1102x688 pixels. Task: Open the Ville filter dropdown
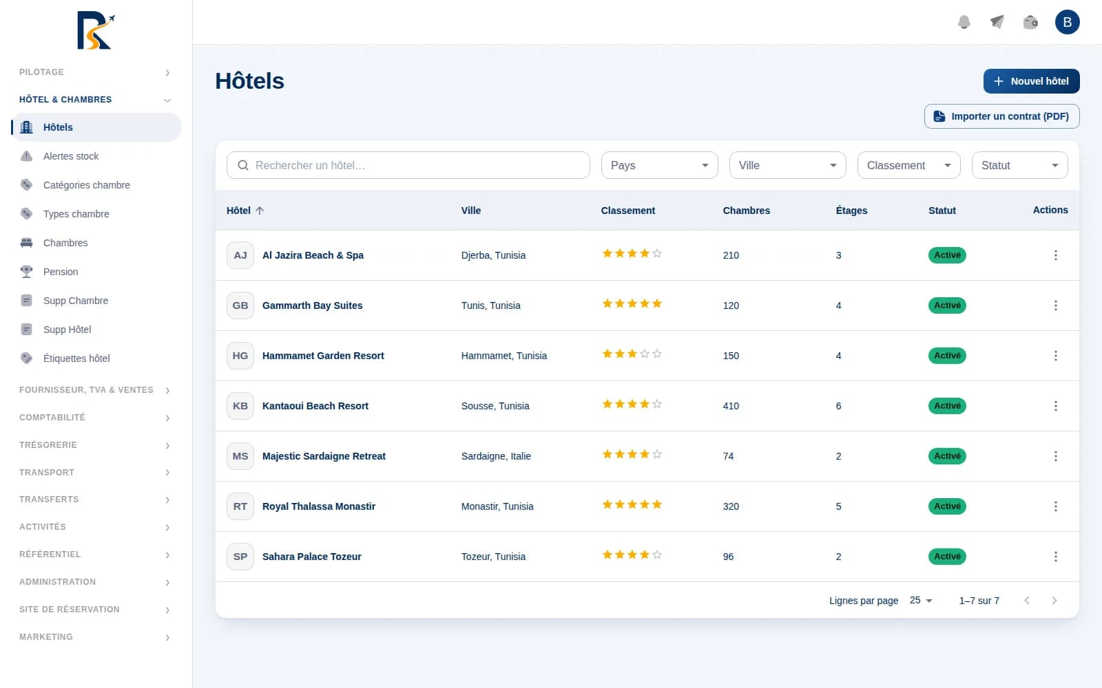click(787, 165)
